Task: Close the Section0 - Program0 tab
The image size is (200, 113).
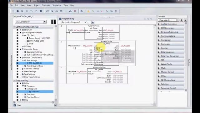Action: coord(85,22)
